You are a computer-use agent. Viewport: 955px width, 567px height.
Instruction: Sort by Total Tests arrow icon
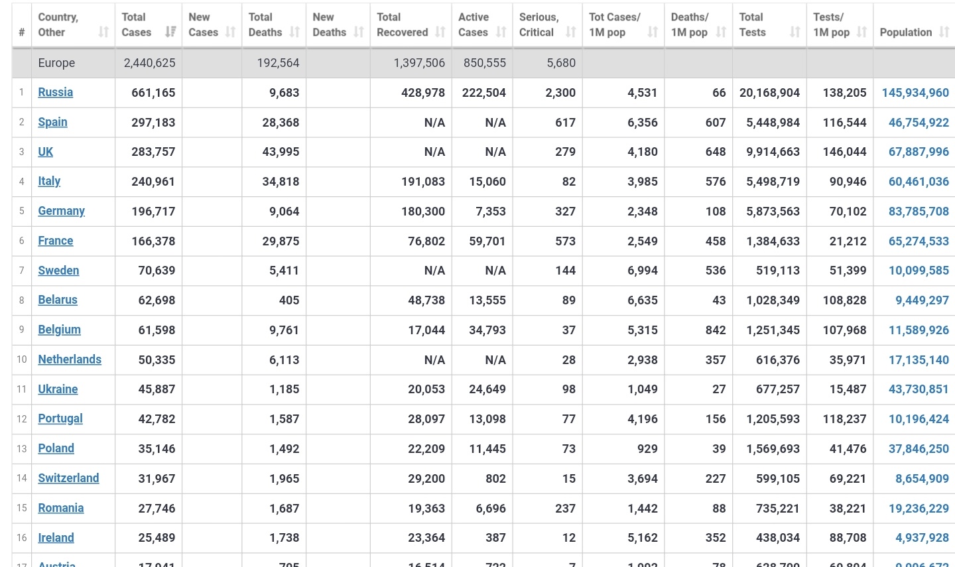795,32
